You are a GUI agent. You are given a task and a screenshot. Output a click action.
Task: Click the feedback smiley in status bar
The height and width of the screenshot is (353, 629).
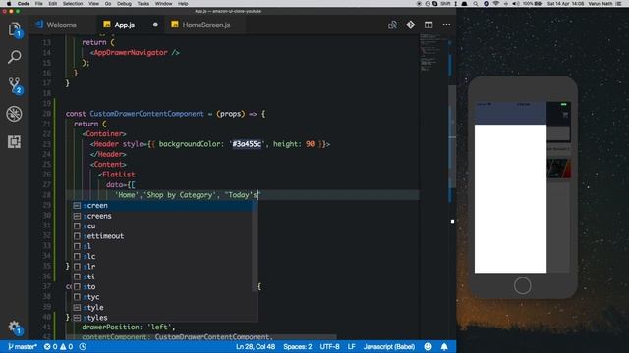click(x=429, y=346)
